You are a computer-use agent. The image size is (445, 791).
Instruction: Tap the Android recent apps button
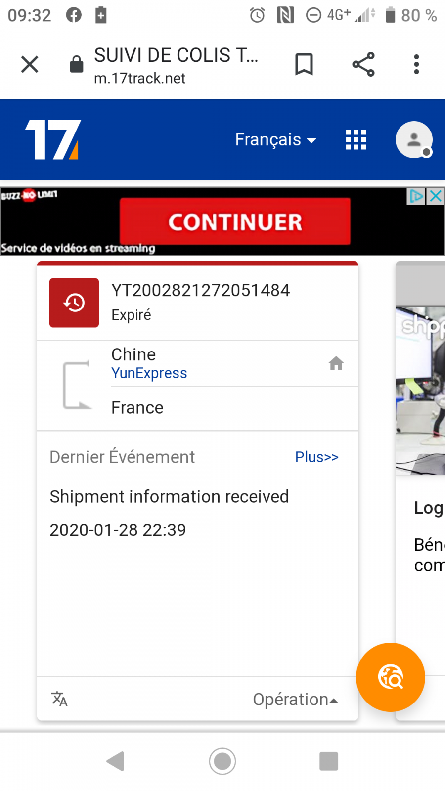pyautogui.click(x=329, y=761)
